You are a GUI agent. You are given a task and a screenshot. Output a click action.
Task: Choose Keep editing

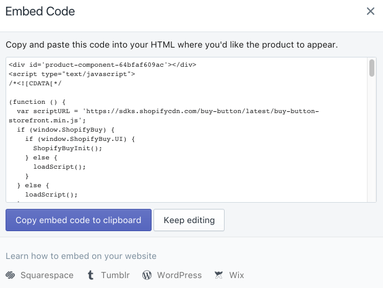[189, 220]
